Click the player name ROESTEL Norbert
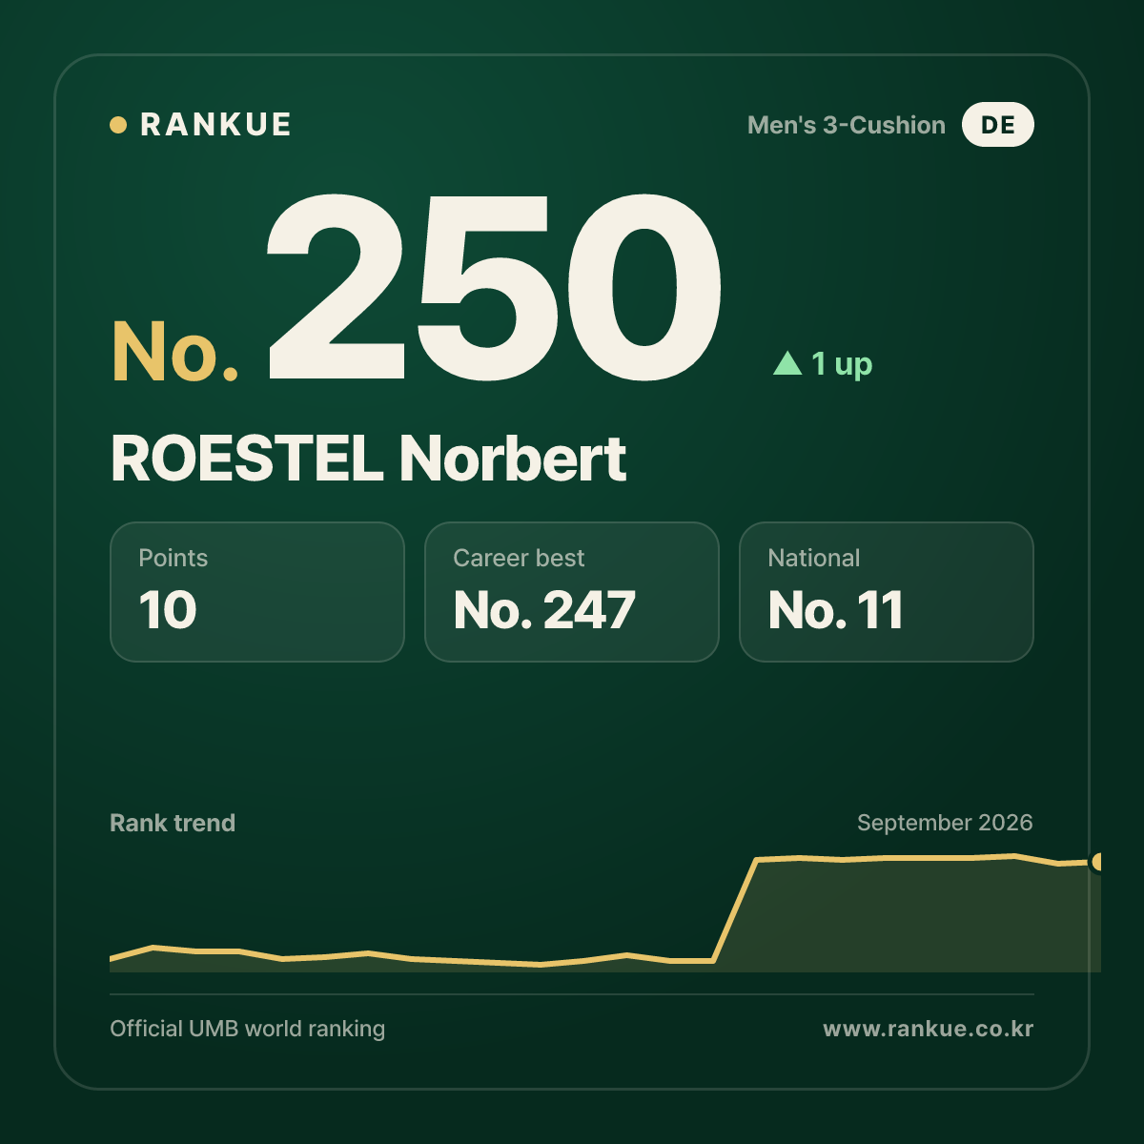The height and width of the screenshot is (1144, 1144). 368,459
